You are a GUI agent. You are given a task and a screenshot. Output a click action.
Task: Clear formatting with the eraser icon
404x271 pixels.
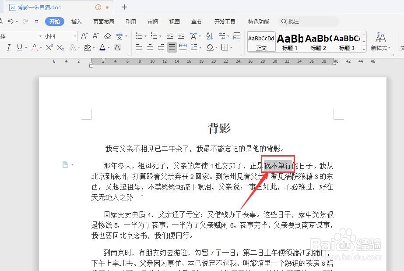(x=108, y=36)
